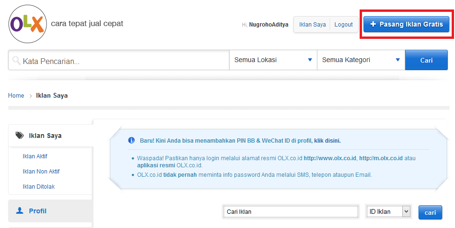This screenshot has width=455, height=228.
Task: Click the OLX logo
Action: click(28, 24)
